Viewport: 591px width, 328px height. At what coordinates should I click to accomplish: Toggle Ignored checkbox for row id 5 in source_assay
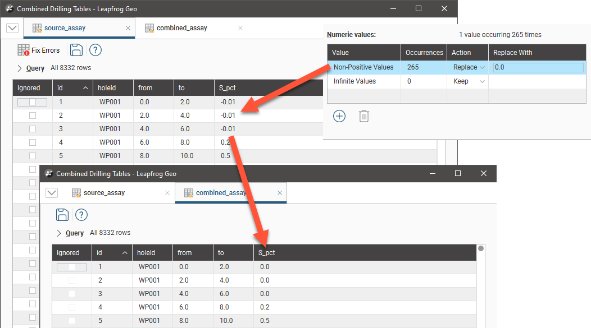33,156
